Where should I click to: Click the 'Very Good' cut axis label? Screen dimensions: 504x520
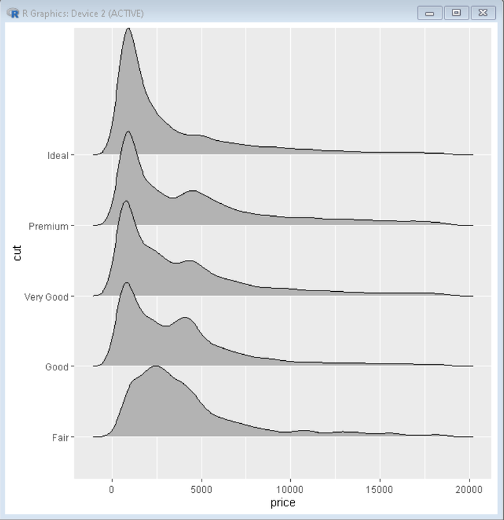[x=46, y=297]
